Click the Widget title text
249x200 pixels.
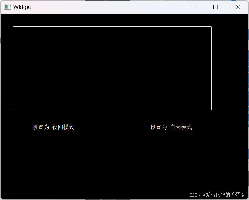[x=22, y=7]
